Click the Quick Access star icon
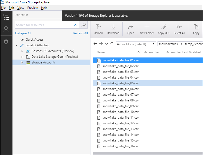203x155 pixels. tap(22, 40)
